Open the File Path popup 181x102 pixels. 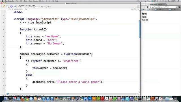click(x=21, y=7)
